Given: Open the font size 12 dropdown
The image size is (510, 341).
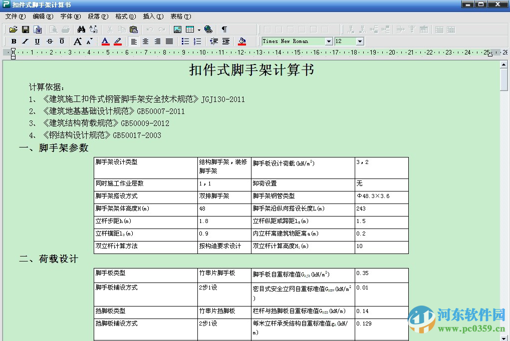Looking at the screenshot, I should pos(359,41).
